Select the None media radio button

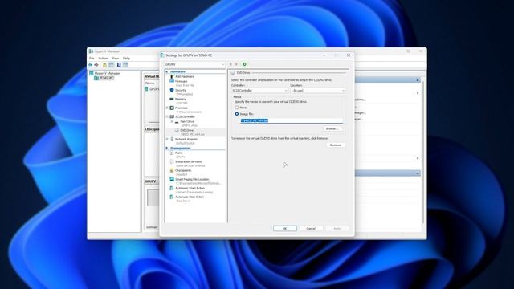tap(237, 108)
